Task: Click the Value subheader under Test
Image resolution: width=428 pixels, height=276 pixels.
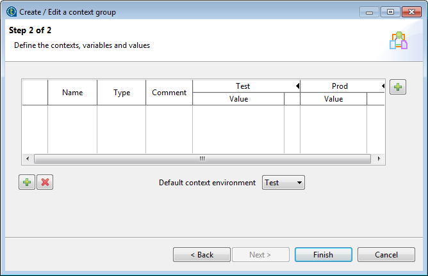Action: (238, 99)
